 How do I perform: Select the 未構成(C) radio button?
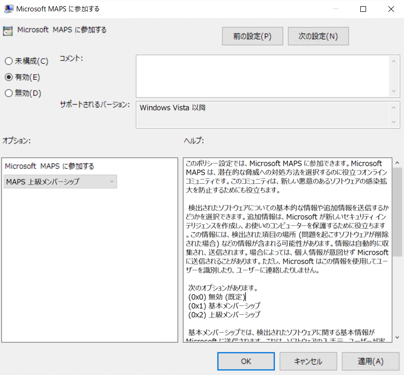click(8, 61)
